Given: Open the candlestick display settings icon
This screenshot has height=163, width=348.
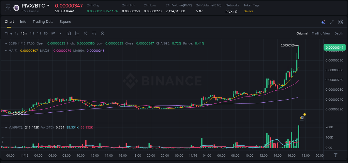Looking at the screenshot, I should tap(85, 33).
